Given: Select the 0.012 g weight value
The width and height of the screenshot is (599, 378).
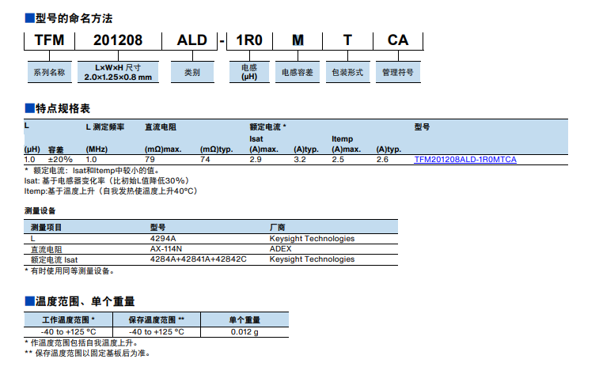Looking at the screenshot, I should [x=245, y=331].
